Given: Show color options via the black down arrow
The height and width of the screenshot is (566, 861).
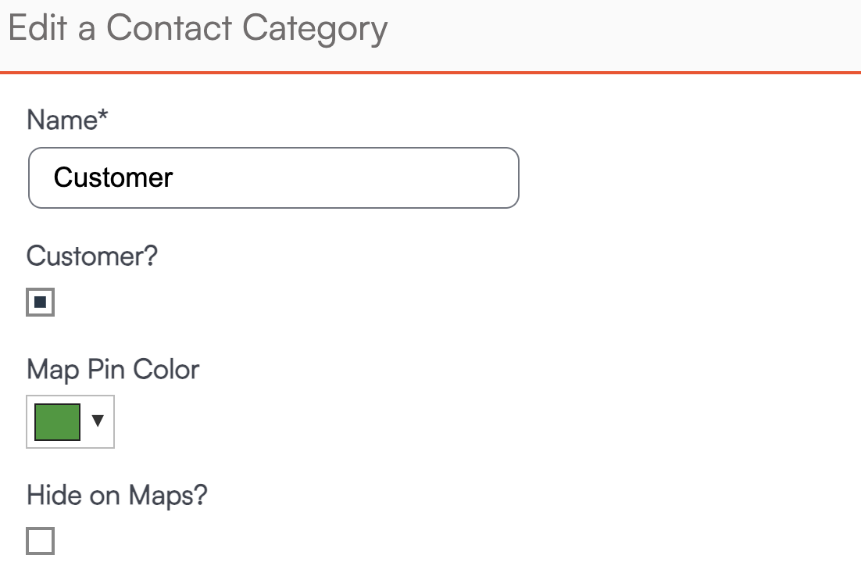Looking at the screenshot, I should tap(98, 421).
